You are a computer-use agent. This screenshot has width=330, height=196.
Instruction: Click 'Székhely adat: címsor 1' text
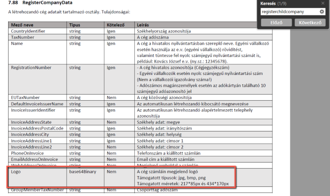(x=160, y=141)
